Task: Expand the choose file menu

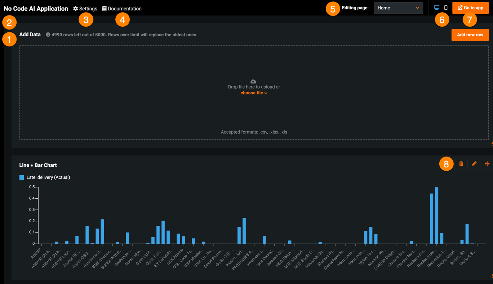Action: click(x=254, y=93)
